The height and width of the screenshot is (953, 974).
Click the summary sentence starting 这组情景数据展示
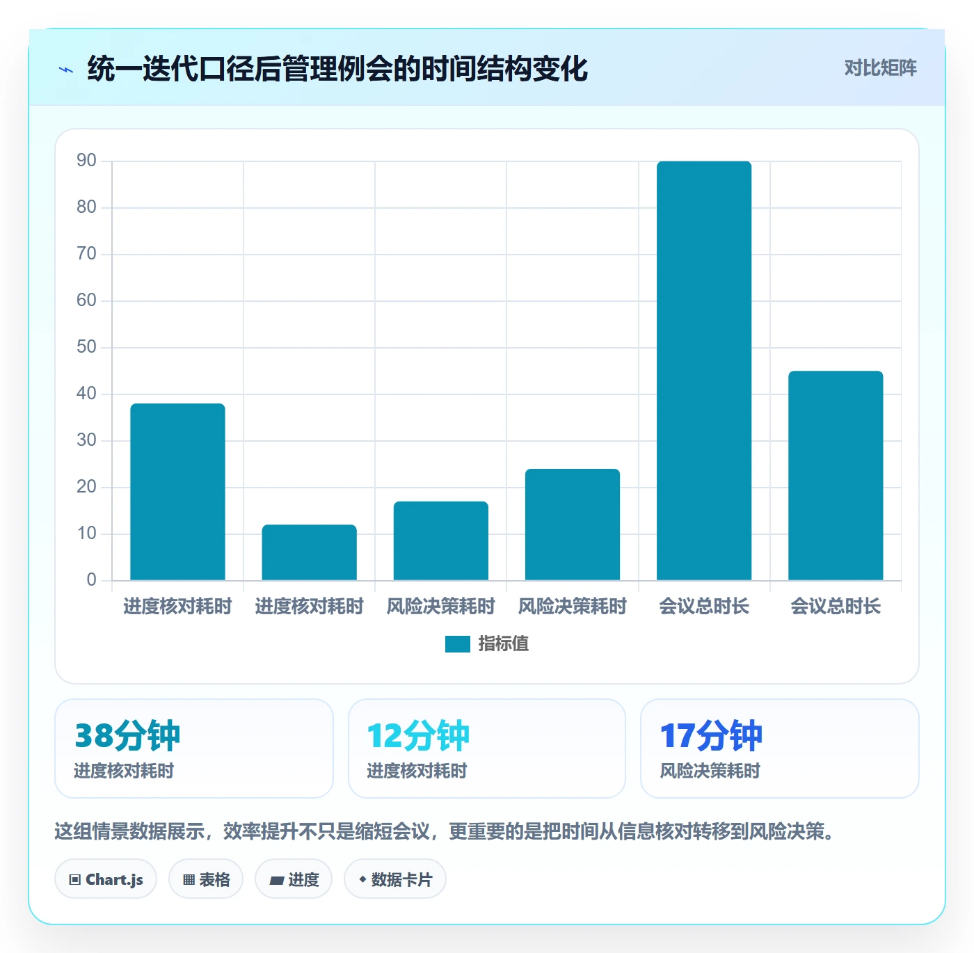(x=446, y=831)
